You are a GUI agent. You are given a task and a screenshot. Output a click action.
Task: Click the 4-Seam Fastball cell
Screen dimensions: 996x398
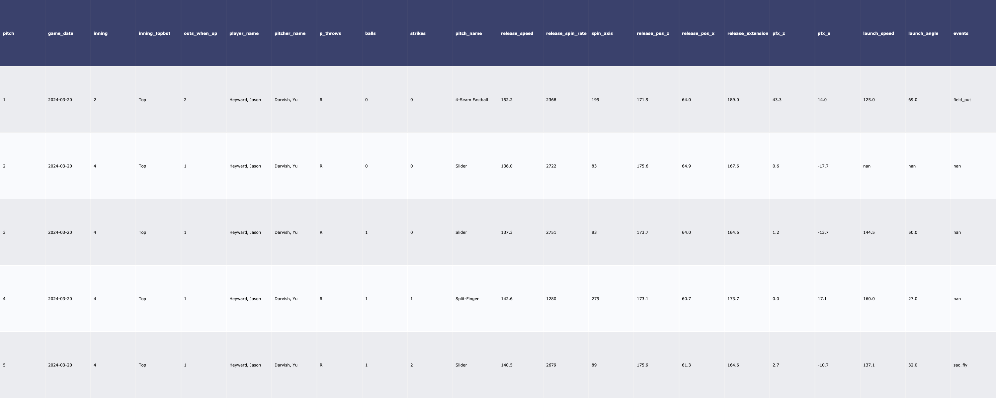[471, 100]
